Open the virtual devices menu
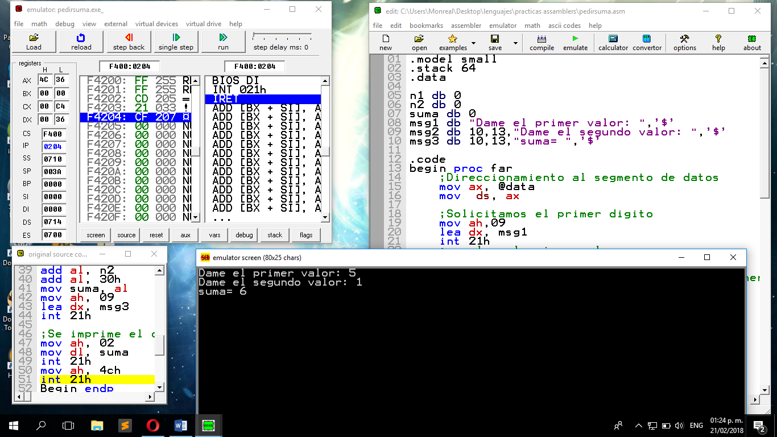Image resolution: width=777 pixels, height=437 pixels. (x=156, y=24)
